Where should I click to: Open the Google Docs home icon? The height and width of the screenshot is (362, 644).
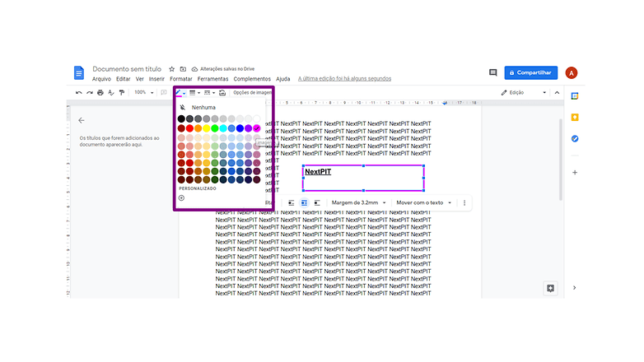point(79,72)
